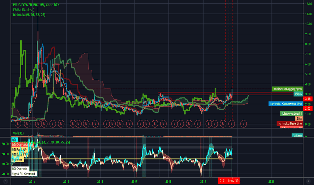The height and width of the screenshot is (185, 314).
Task: Click the RSI Fast MA label
Action: click(19, 150)
